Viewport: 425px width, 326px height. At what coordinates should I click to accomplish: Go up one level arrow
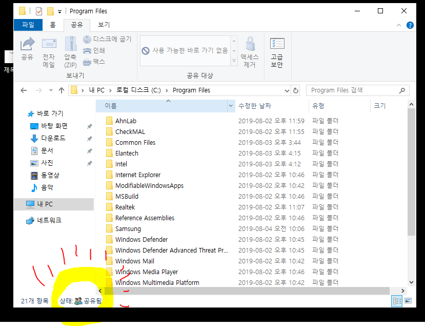pos(62,90)
